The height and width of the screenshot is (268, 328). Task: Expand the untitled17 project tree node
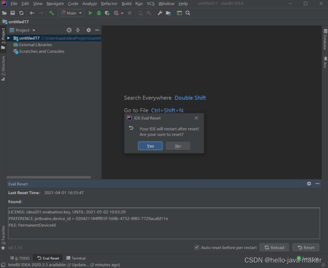(x=9, y=38)
